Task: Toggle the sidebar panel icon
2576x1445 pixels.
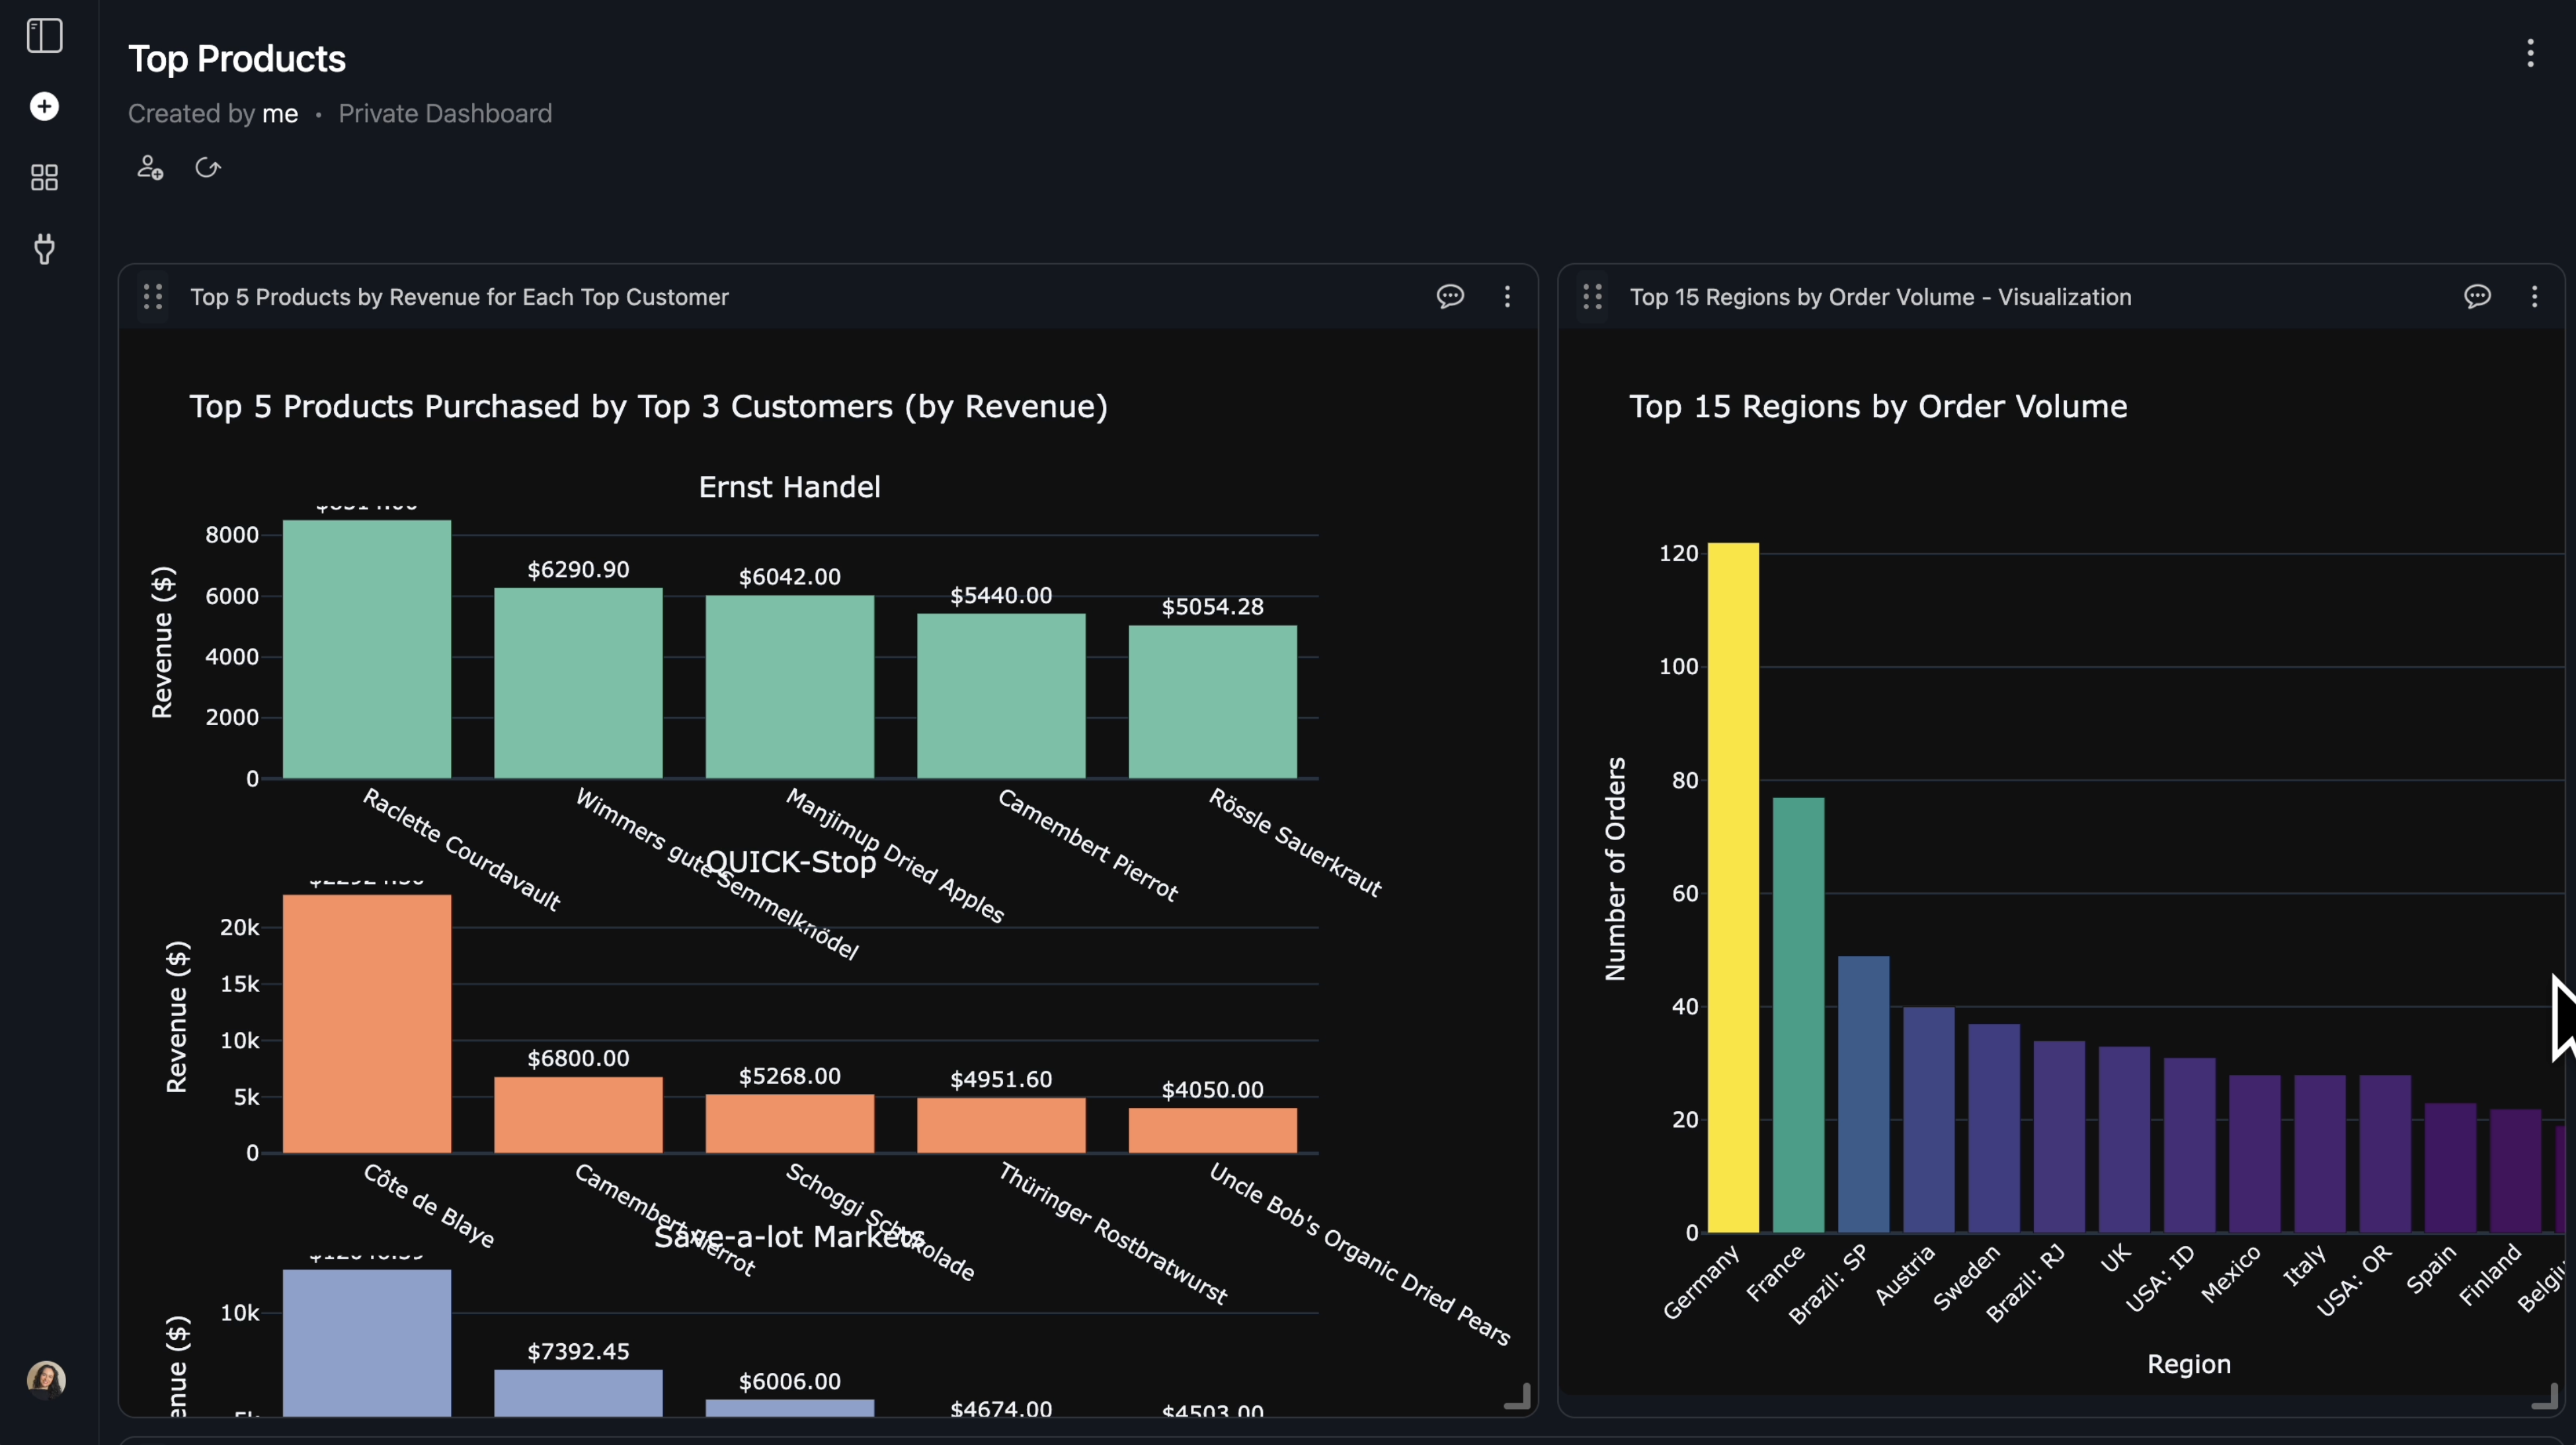Action: [x=44, y=36]
